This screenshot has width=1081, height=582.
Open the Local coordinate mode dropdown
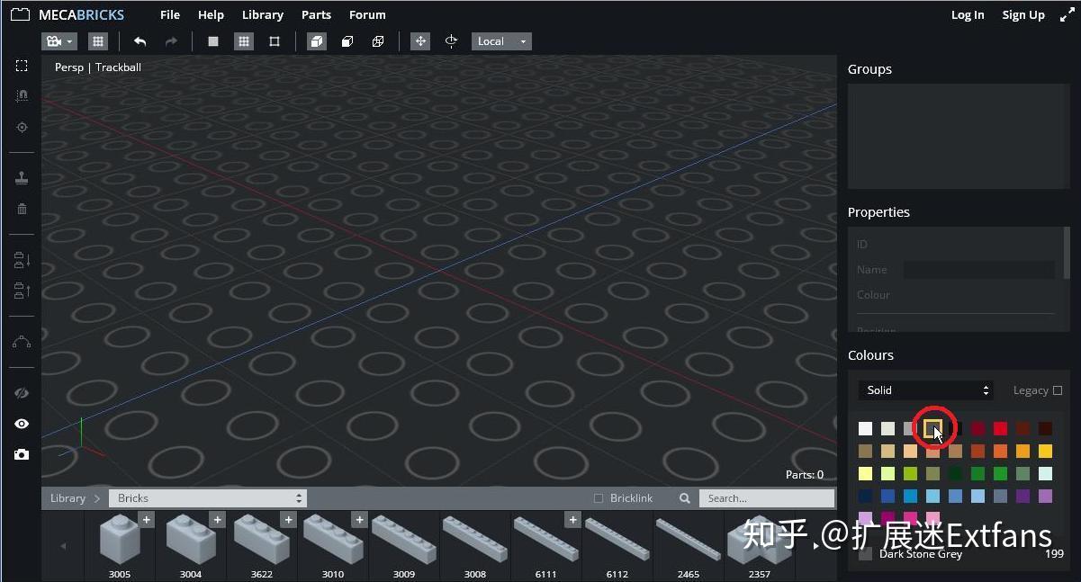click(x=500, y=40)
